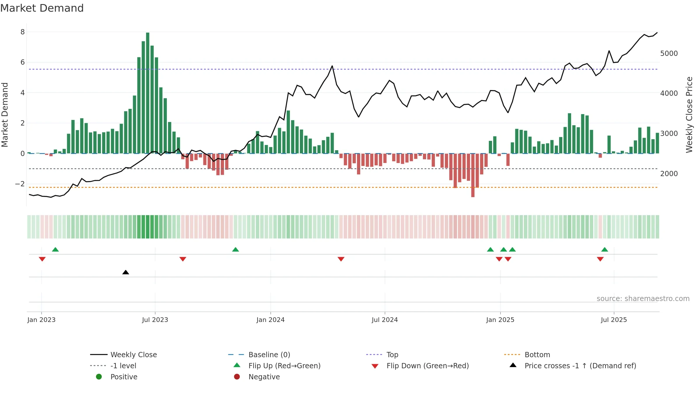Toggle the Baseline (0) legend entry
Screen dimensions: 700x393
pyautogui.click(x=259, y=355)
